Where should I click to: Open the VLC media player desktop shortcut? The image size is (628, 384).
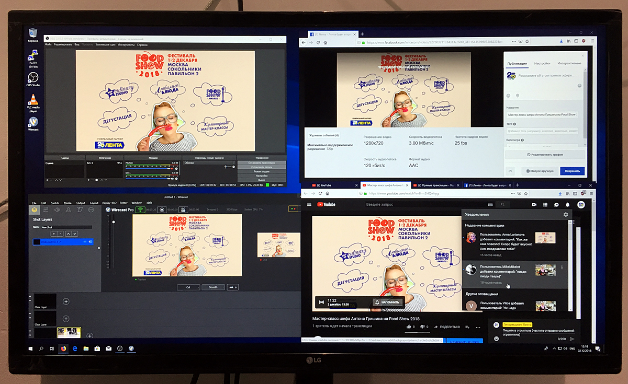[x=33, y=102]
